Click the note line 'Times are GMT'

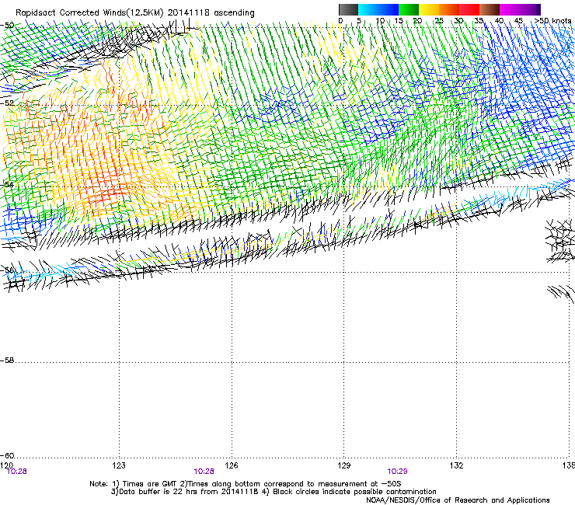[150, 484]
